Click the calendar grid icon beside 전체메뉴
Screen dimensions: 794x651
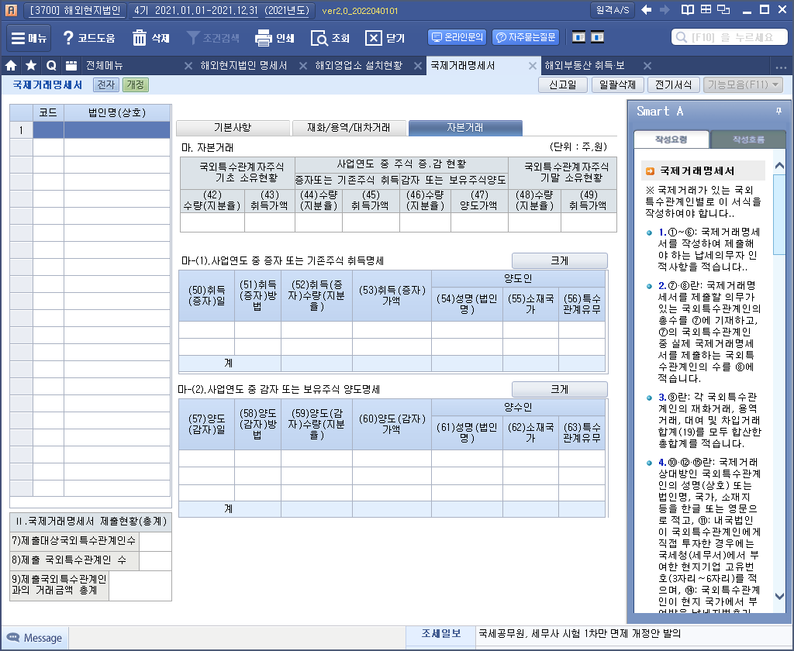[x=71, y=65]
